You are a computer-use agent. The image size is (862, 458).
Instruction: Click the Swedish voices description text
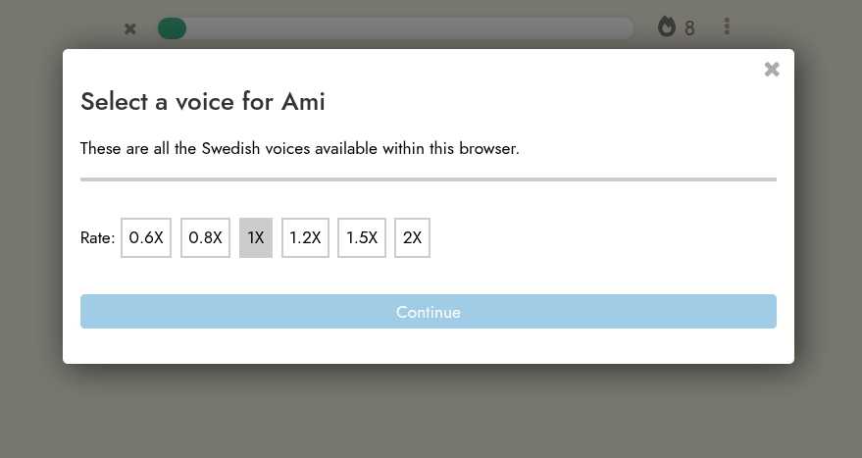(x=299, y=149)
